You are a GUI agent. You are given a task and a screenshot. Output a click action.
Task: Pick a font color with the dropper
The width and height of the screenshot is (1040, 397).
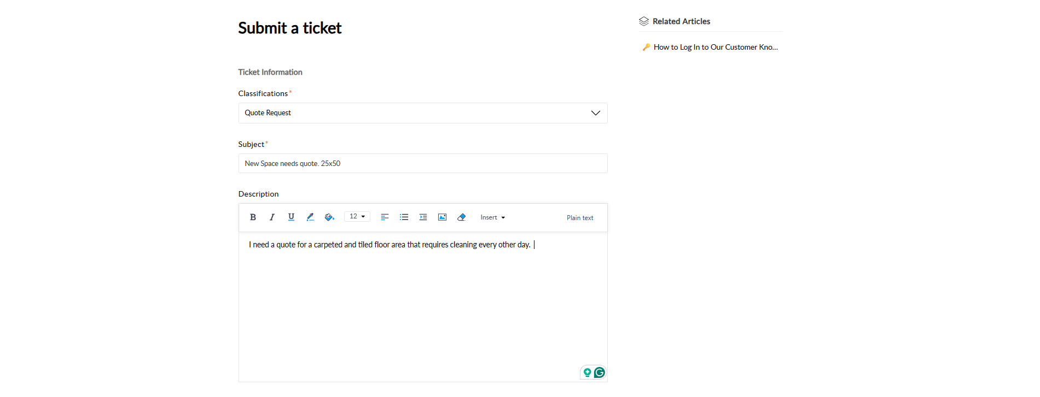(310, 217)
